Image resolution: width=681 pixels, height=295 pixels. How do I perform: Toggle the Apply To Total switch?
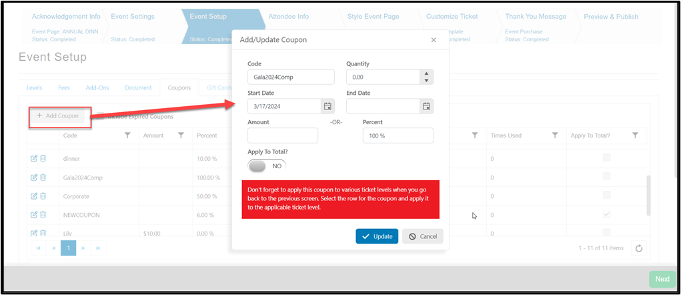pos(267,166)
